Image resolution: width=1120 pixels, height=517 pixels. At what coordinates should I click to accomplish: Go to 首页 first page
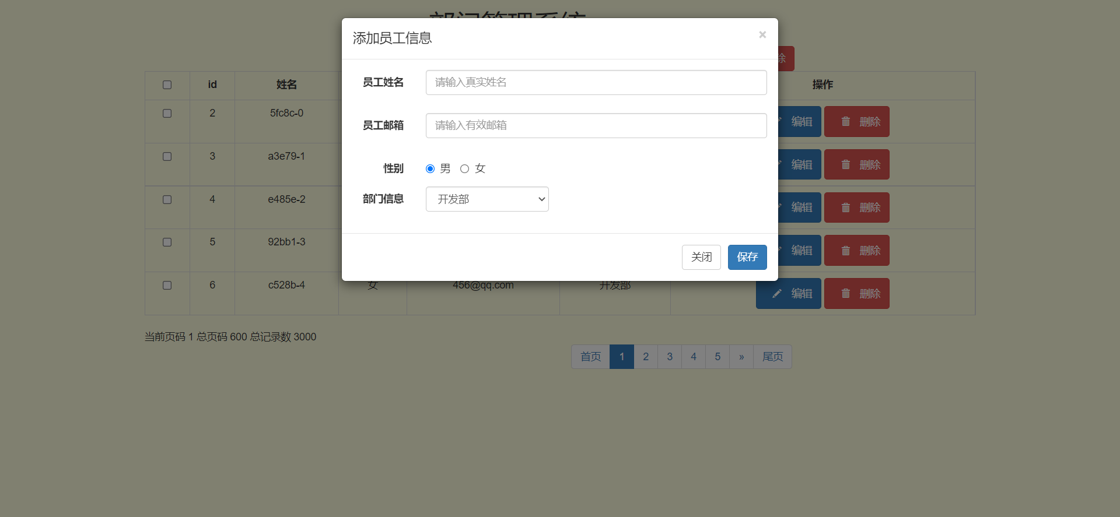click(590, 357)
